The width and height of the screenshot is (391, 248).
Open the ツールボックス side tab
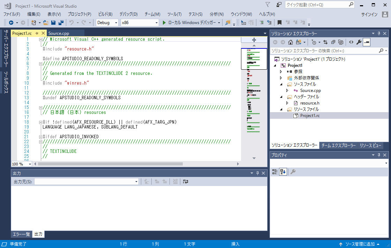(x=6, y=82)
